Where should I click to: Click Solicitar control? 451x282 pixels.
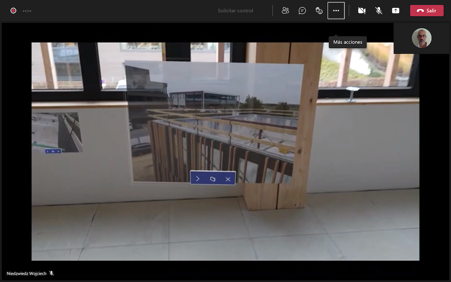coord(235,11)
